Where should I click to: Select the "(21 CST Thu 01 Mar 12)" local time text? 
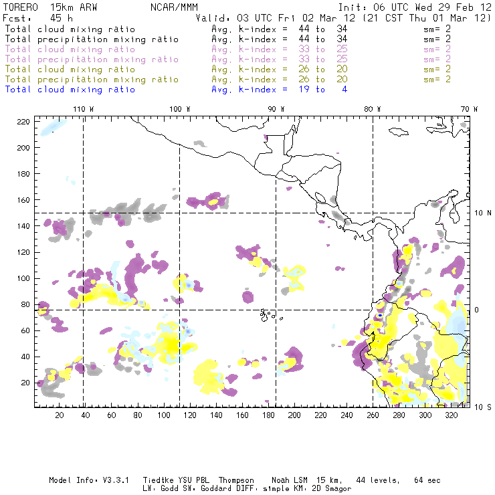click(427, 18)
